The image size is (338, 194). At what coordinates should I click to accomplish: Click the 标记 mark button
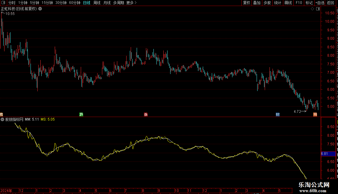(x=309, y=3)
